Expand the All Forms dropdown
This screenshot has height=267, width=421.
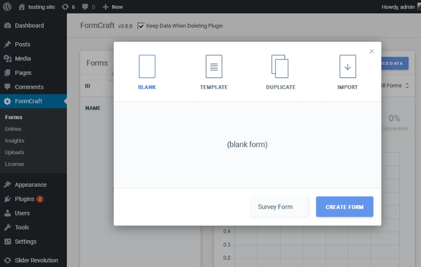point(395,86)
